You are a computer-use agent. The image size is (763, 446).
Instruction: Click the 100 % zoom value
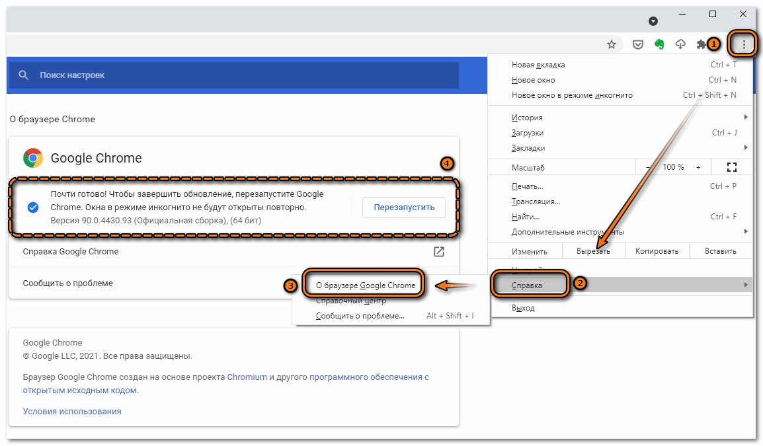673,167
